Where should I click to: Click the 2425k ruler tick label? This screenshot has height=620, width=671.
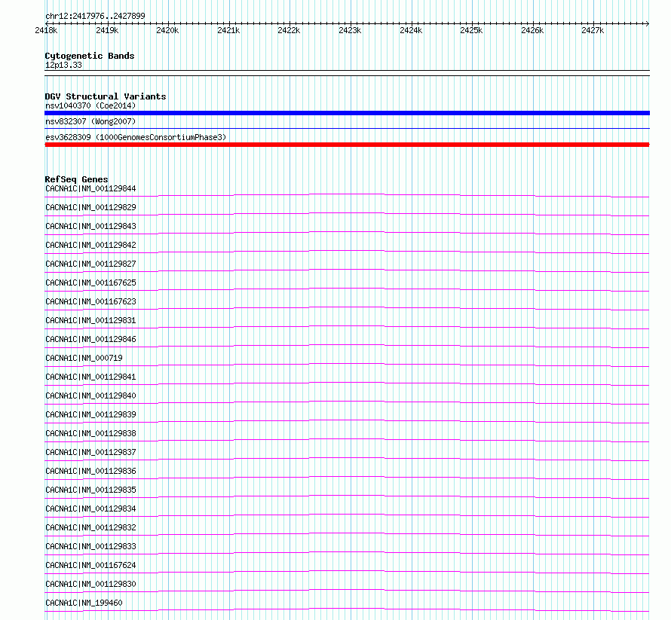coord(471,30)
